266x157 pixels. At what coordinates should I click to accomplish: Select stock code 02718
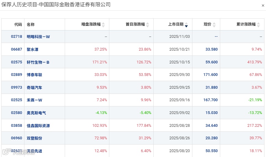(x=16, y=36)
